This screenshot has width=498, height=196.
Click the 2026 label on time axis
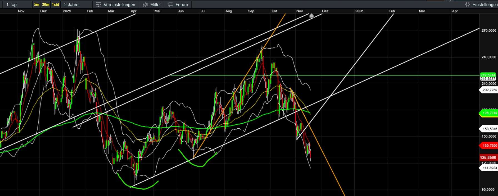pyautogui.click(x=359, y=11)
